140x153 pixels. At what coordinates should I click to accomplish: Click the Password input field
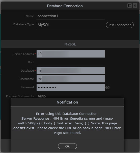(71, 87)
